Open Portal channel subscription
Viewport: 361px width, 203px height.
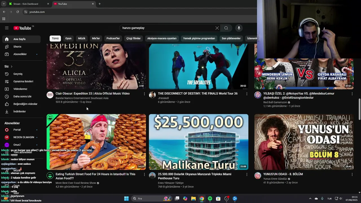coord(21,130)
